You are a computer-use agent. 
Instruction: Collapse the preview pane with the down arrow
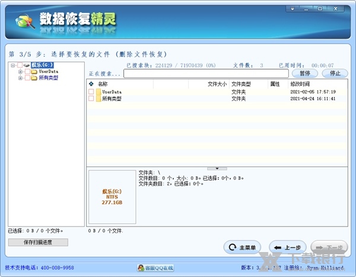pos(217,169)
